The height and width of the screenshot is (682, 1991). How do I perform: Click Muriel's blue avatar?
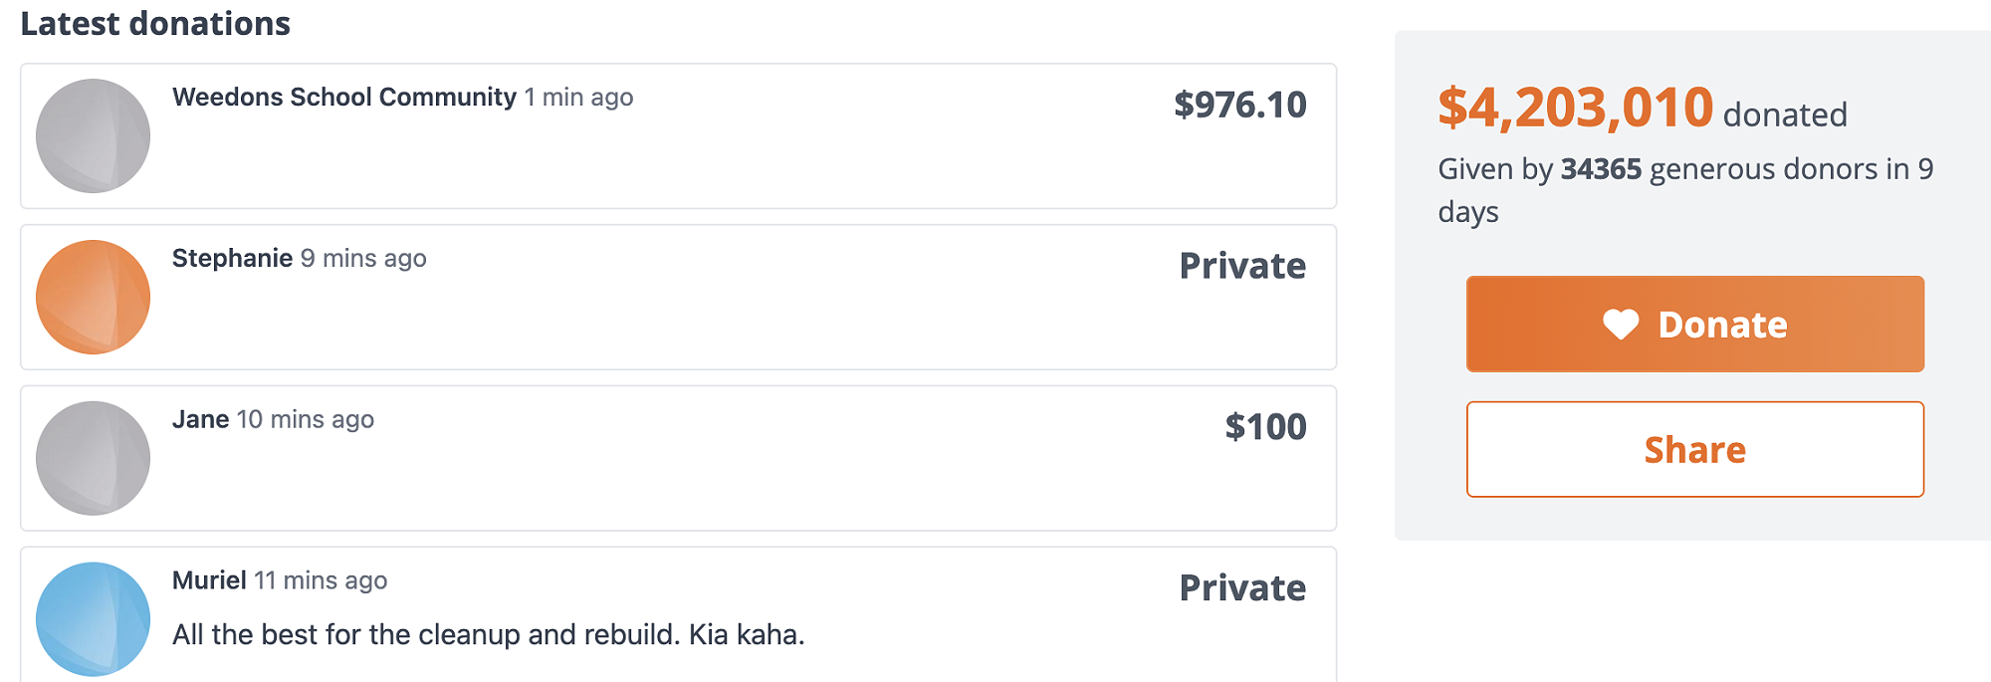pyautogui.click(x=93, y=619)
